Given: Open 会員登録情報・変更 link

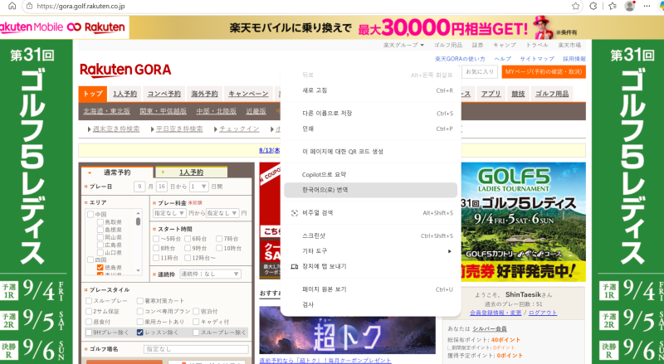Looking at the screenshot, I should 496,313.
